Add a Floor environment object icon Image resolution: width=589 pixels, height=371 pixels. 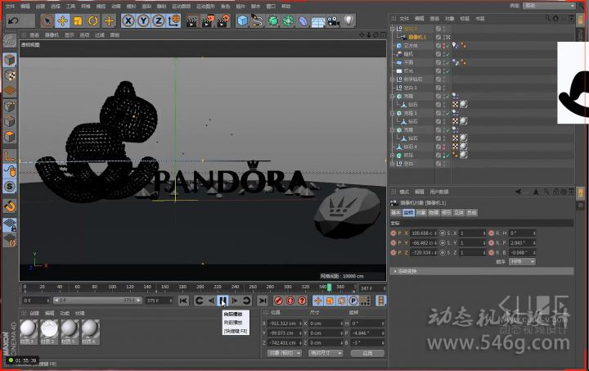pyautogui.click(x=318, y=21)
